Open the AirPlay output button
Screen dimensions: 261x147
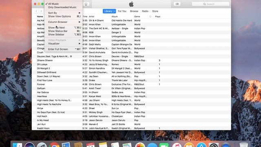click(86, 4)
